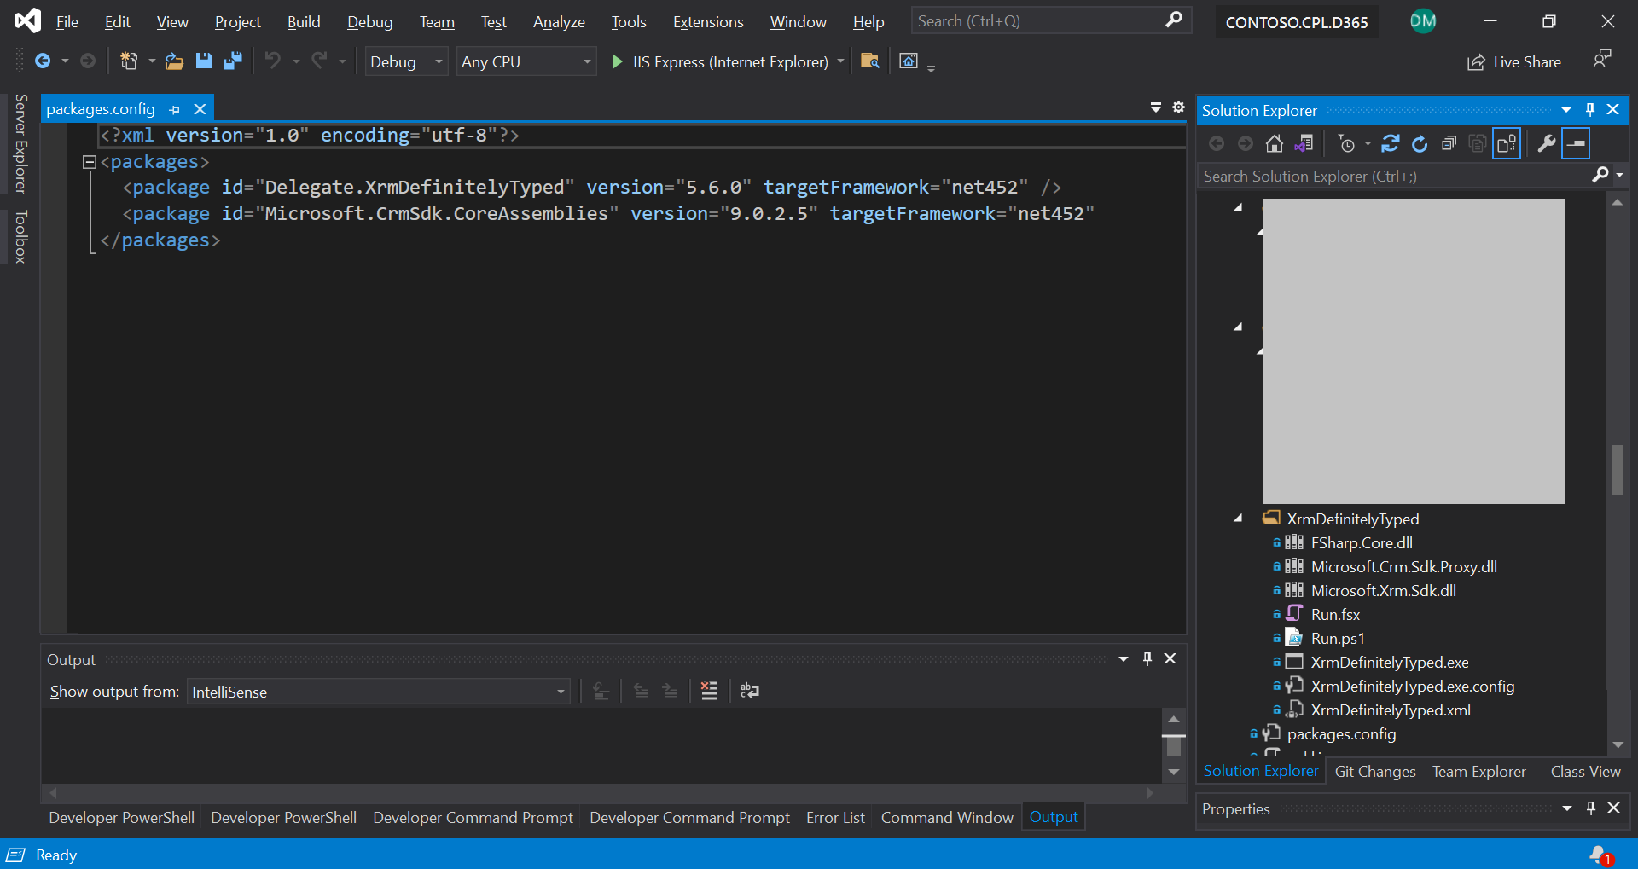
Task: Click Collapse All icon in Solution Explorer
Action: [1449, 144]
